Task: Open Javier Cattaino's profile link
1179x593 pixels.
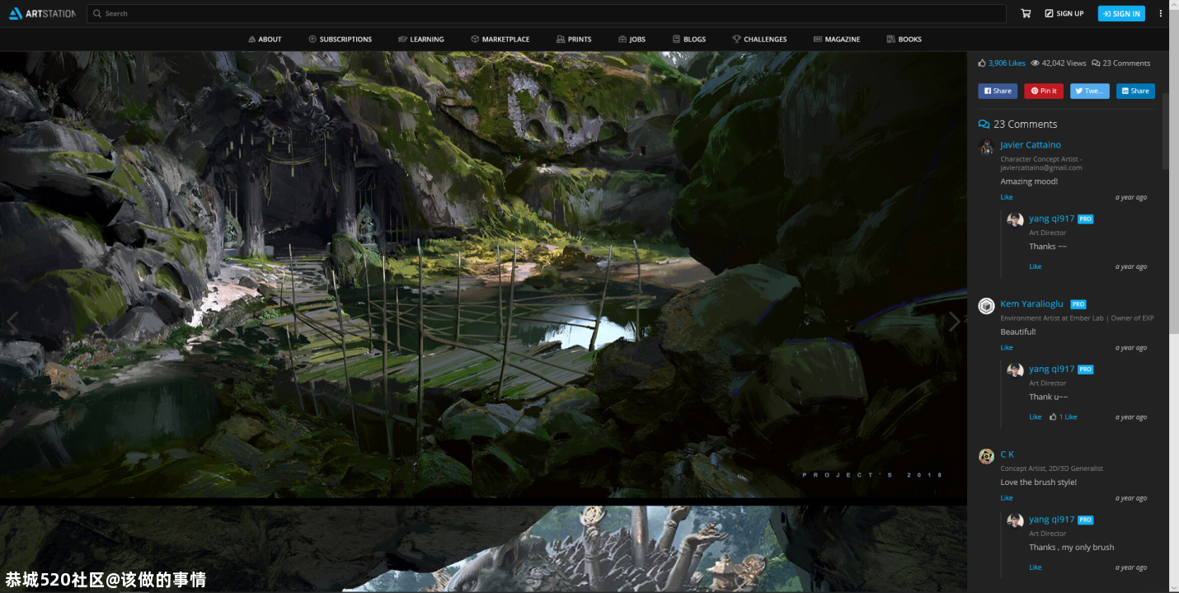Action: point(1031,144)
